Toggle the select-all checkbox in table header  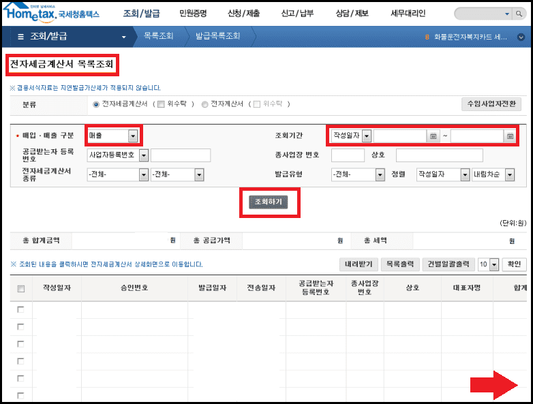click(20, 288)
